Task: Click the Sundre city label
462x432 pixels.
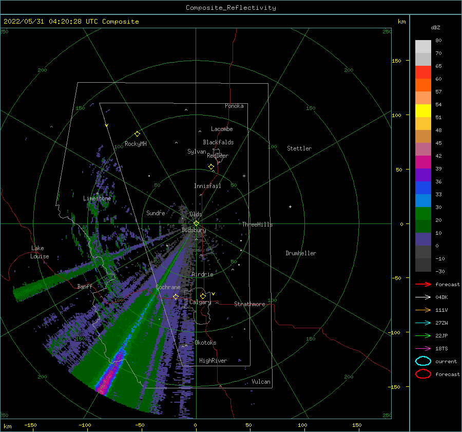Action: [x=156, y=213]
